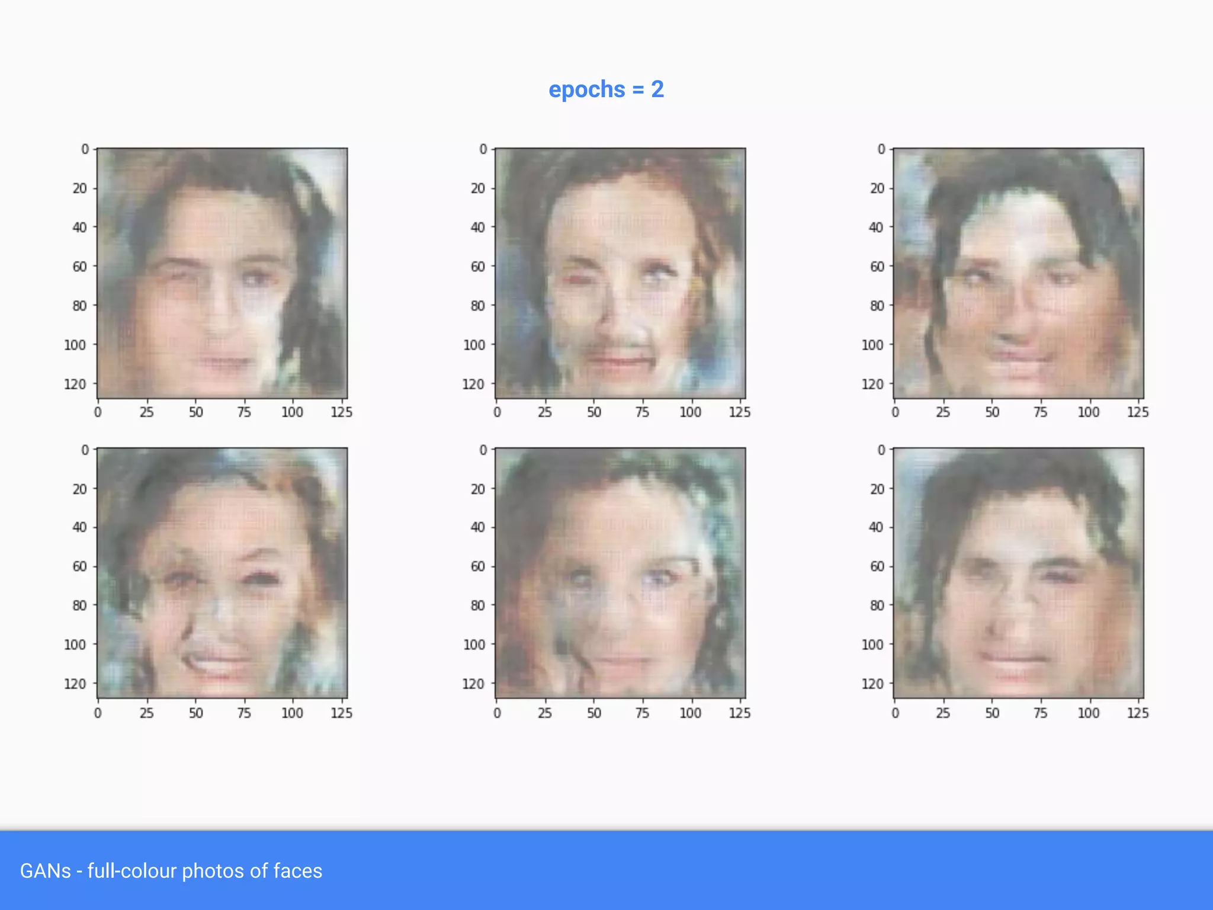The image size is (1213, 910).
Task: Click the 'epochs = 2' slide title
Action: [606, 89]
